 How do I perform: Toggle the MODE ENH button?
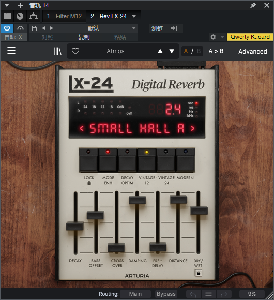coord(108,160)
